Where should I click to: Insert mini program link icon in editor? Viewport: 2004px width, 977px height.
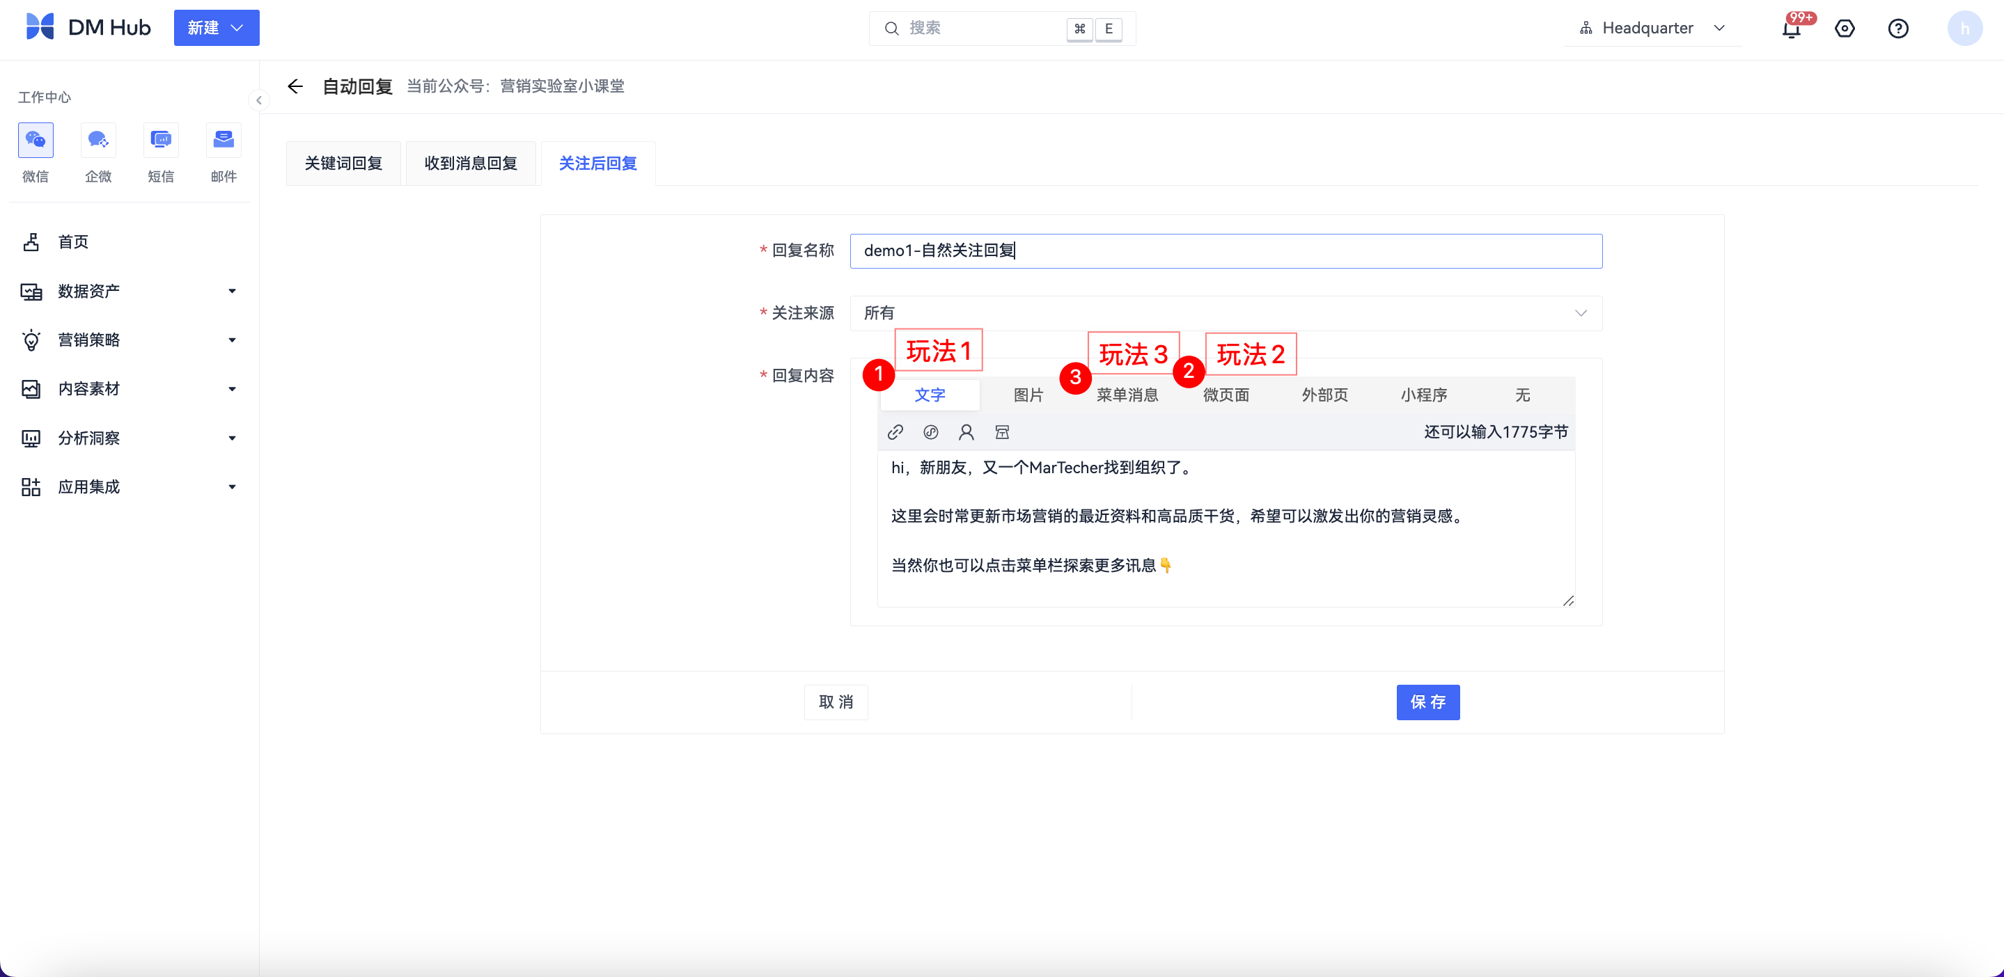tap(931, 432)
